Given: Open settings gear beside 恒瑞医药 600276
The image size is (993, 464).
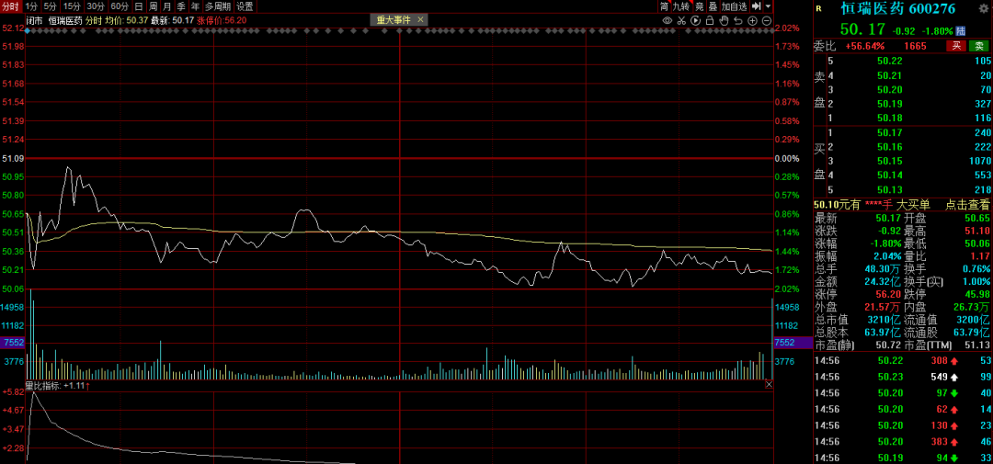Looking at the screenshot, I should [984, 7].
